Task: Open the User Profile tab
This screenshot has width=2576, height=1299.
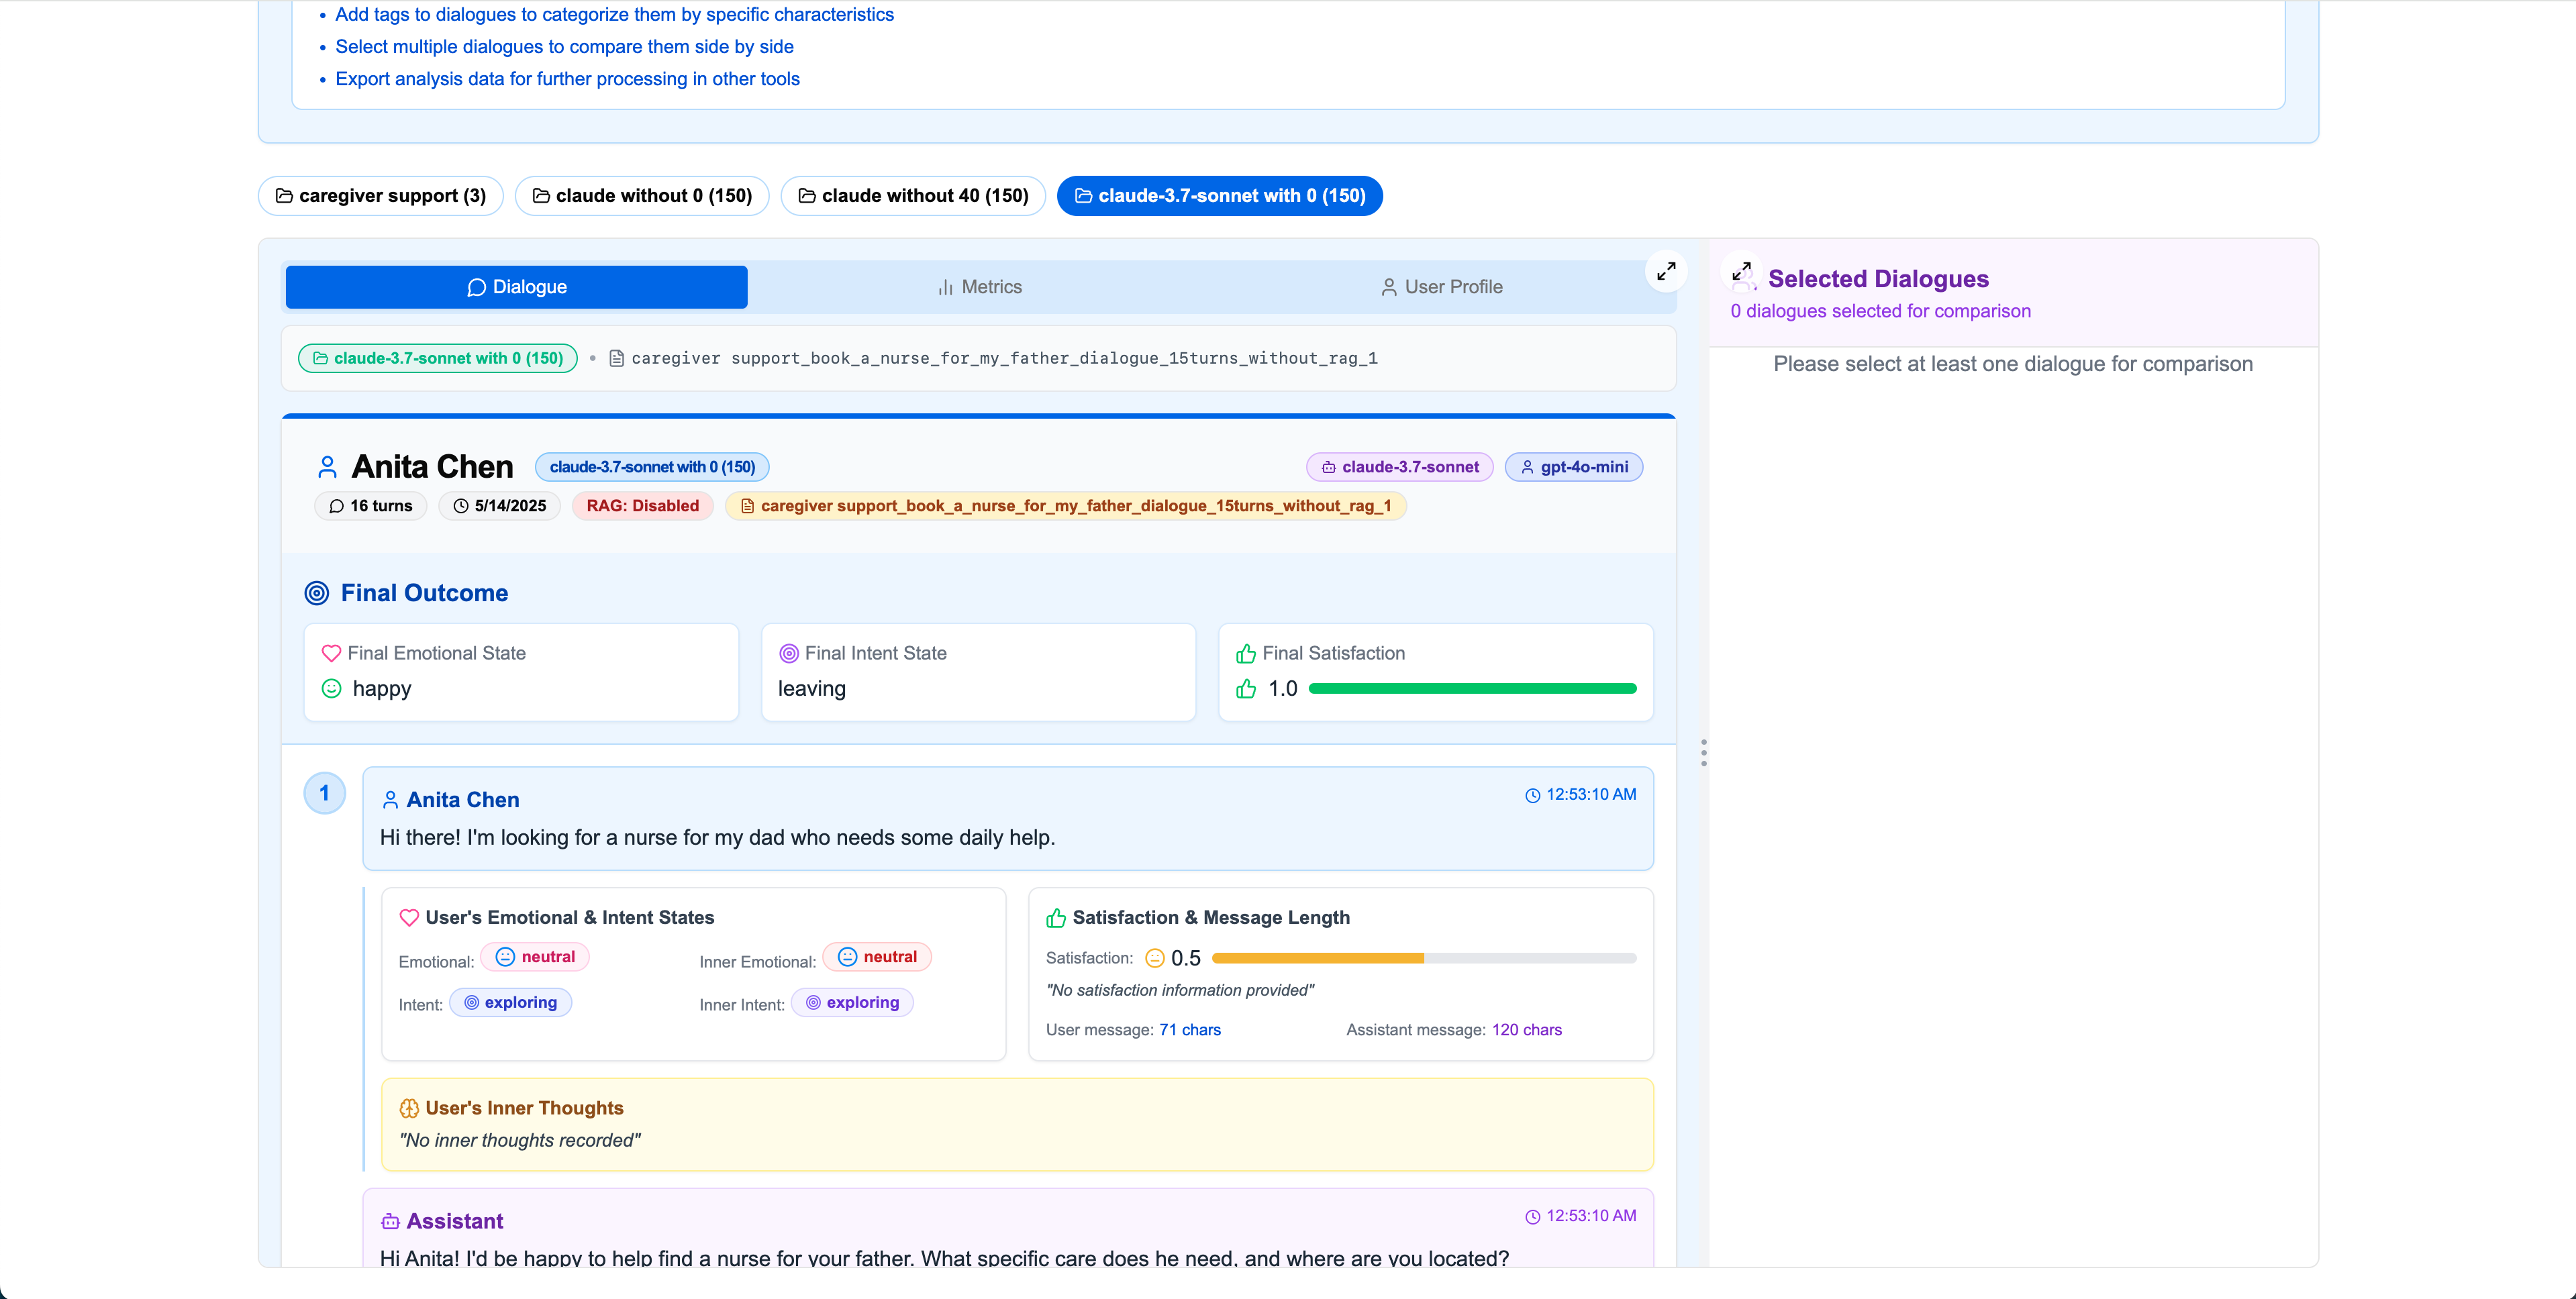Action: click(1441, 287)
